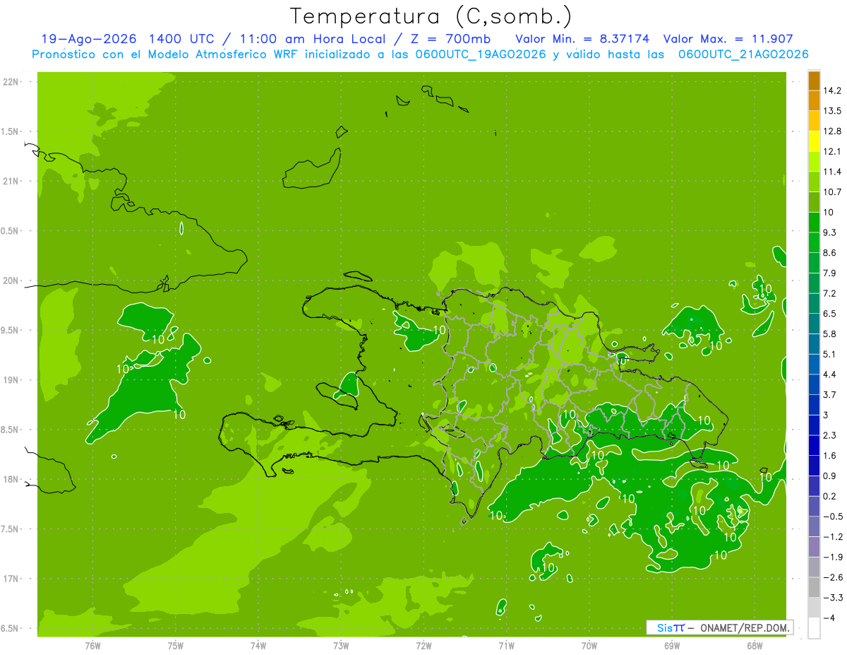The width and height of the screenshot is (847, 655).
Task: Click the 11.4 colorbar value
Action: pos(832,172)
